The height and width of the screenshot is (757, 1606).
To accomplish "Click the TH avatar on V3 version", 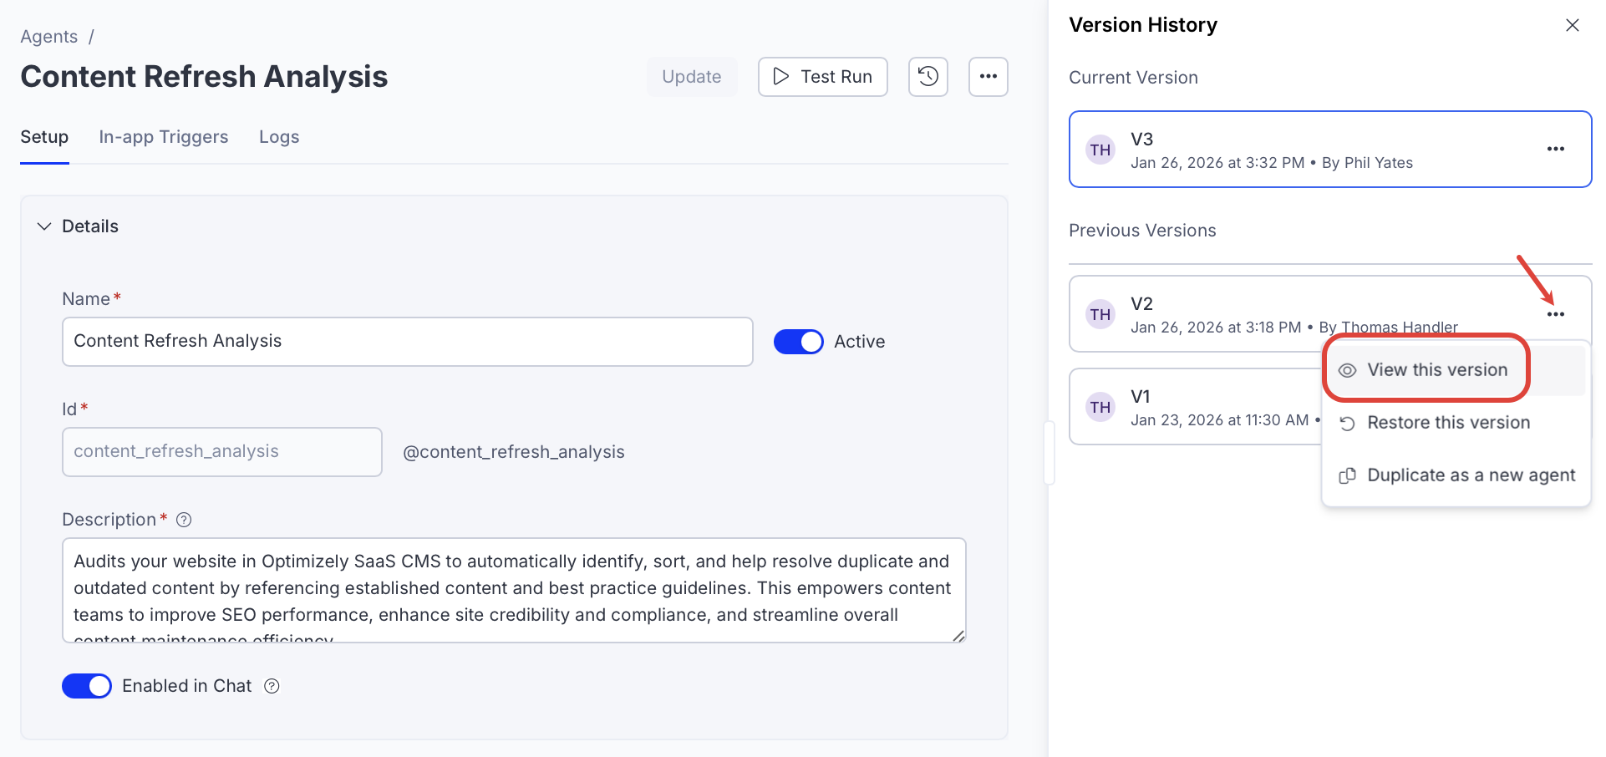I will coord(1100,150).
